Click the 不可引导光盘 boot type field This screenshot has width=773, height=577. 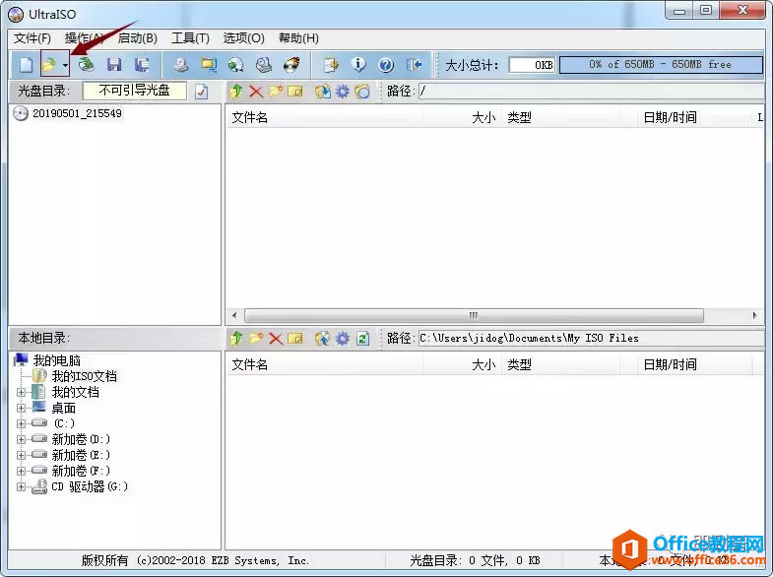click(x=134, y=91)
